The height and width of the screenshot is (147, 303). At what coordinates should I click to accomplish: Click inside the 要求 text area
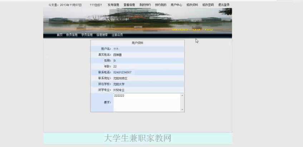(x=147, y=103)
